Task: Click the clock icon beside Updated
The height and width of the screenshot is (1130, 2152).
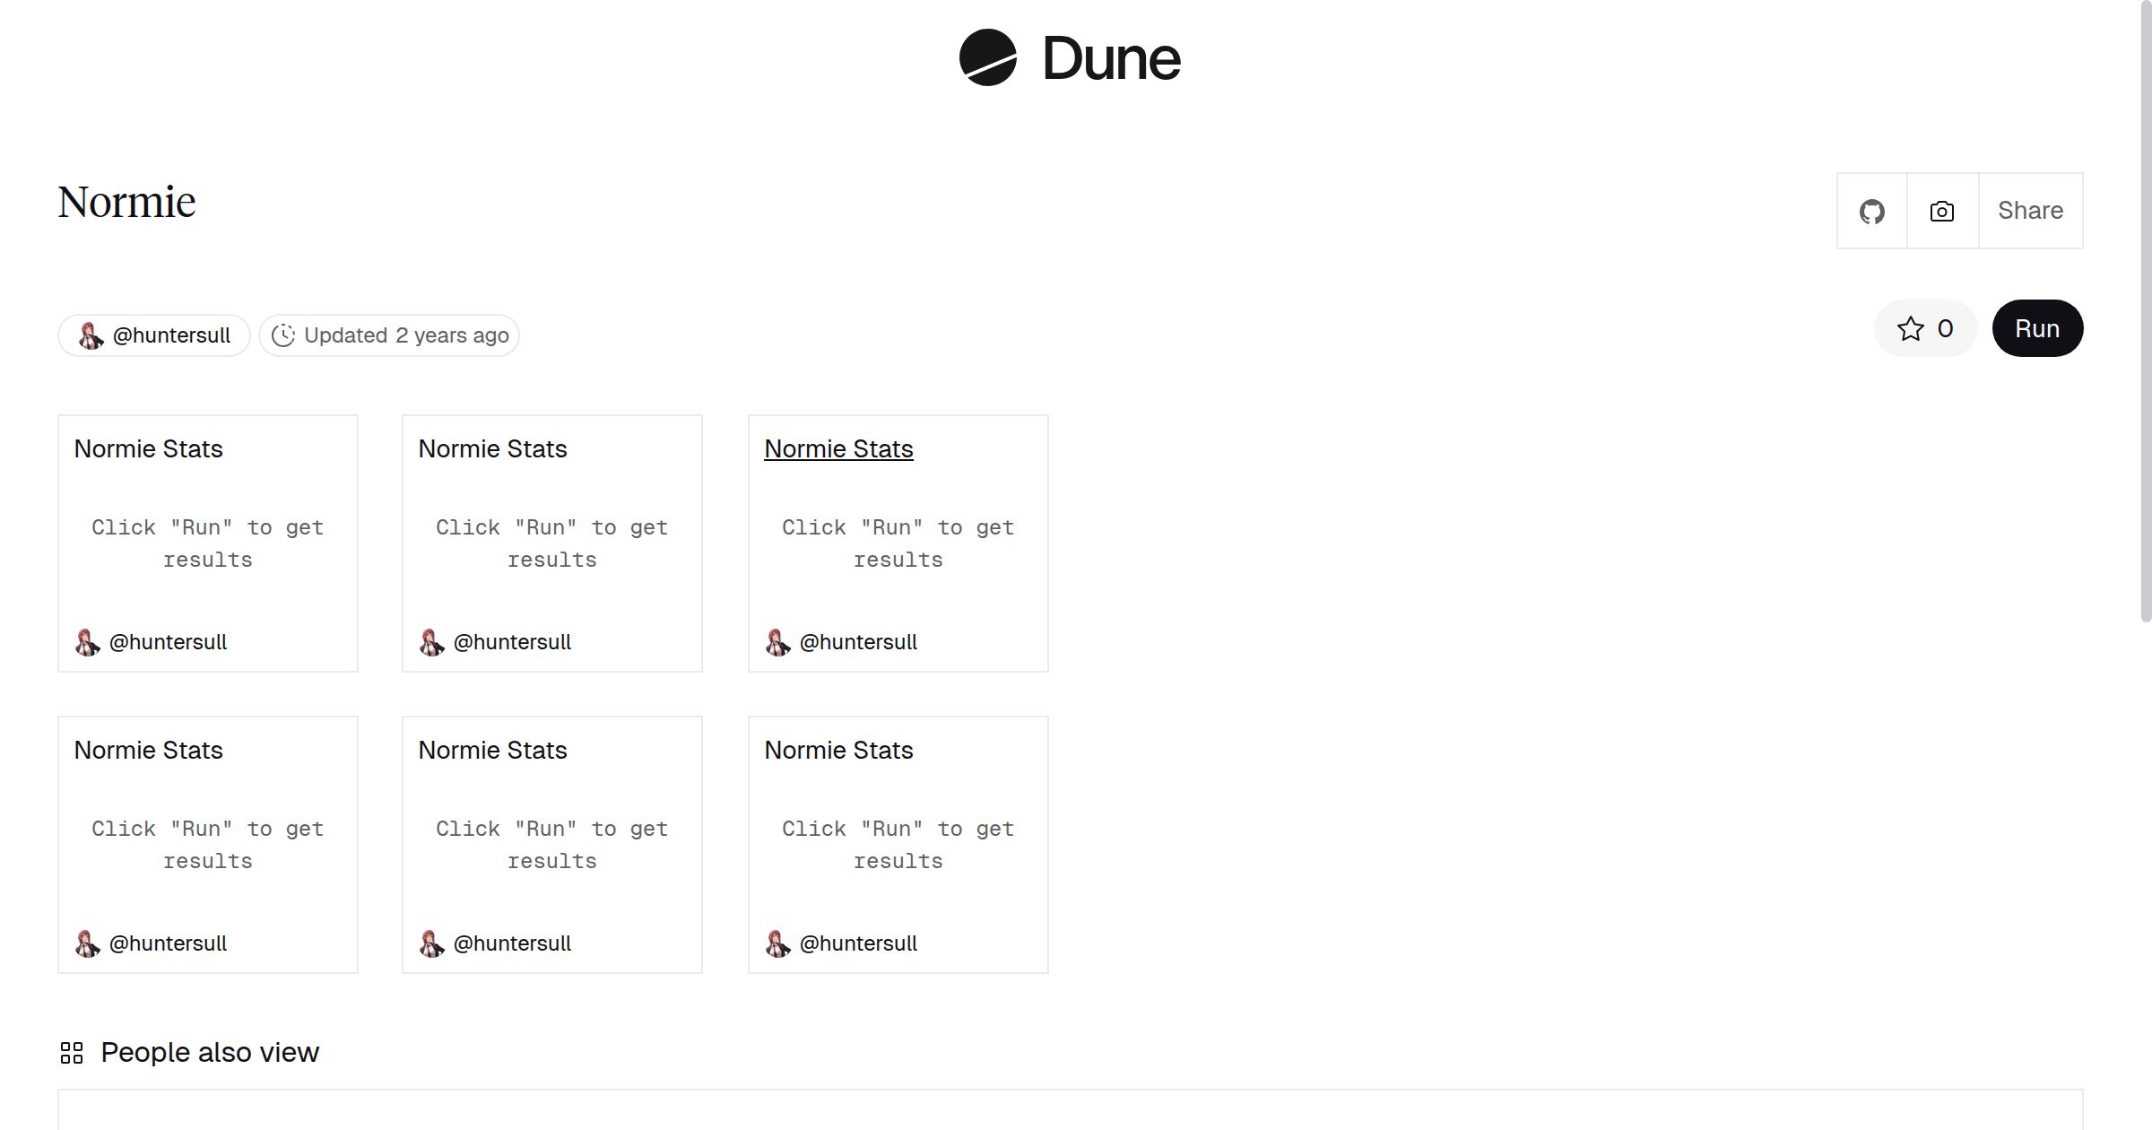Action: pyautogui.click(x=283, y=335)
